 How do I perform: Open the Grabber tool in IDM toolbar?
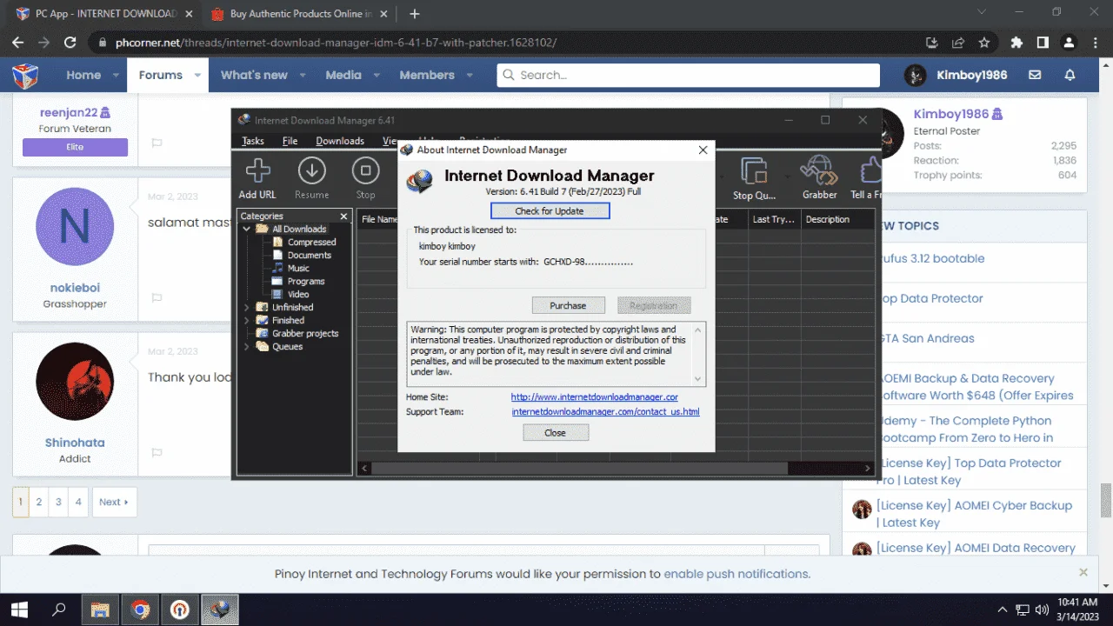[x=818, y=171]
